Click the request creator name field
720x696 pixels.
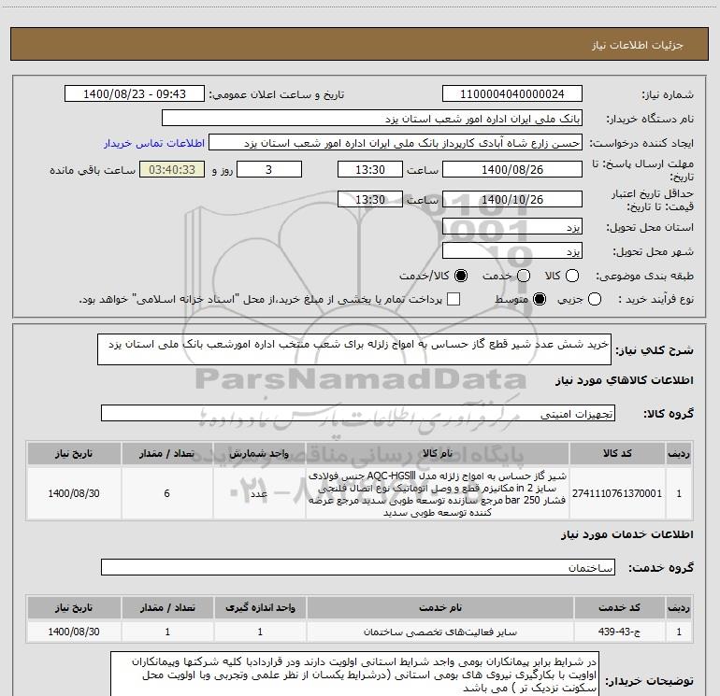(x=396, y=143)
